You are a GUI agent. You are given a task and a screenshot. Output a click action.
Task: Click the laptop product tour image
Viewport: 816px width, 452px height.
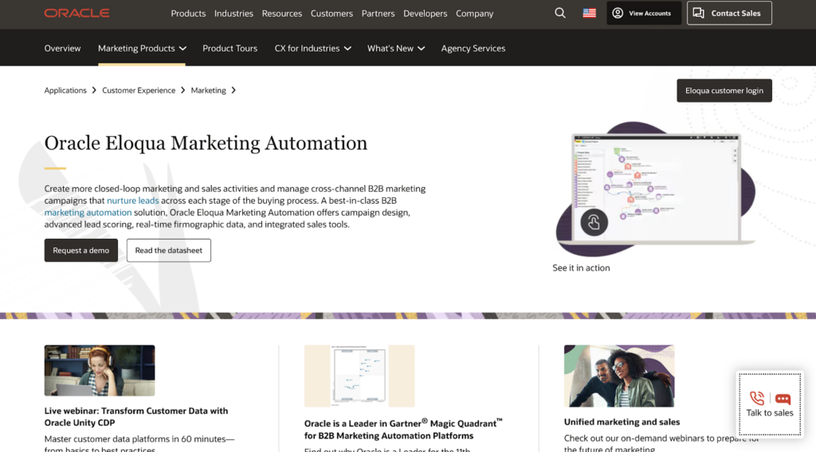[x=656, y=189]
